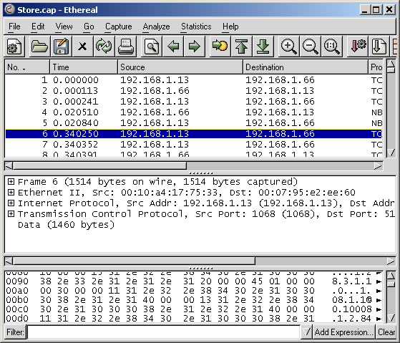Click hex pane scroll down arrow
The image size is (400, 343).
point(391,318)
